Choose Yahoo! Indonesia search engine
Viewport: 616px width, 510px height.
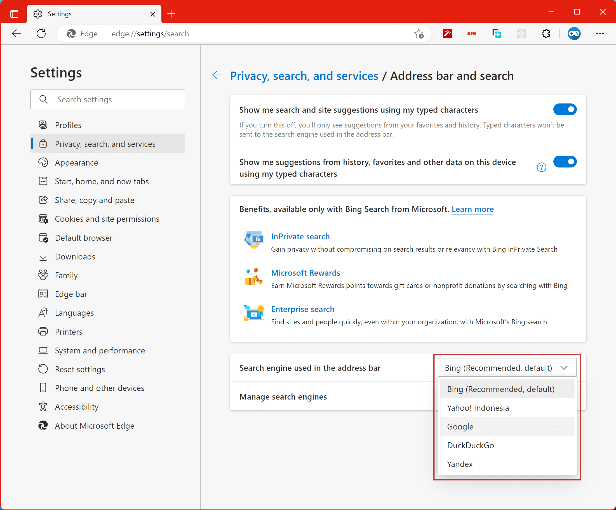point(507,408)
